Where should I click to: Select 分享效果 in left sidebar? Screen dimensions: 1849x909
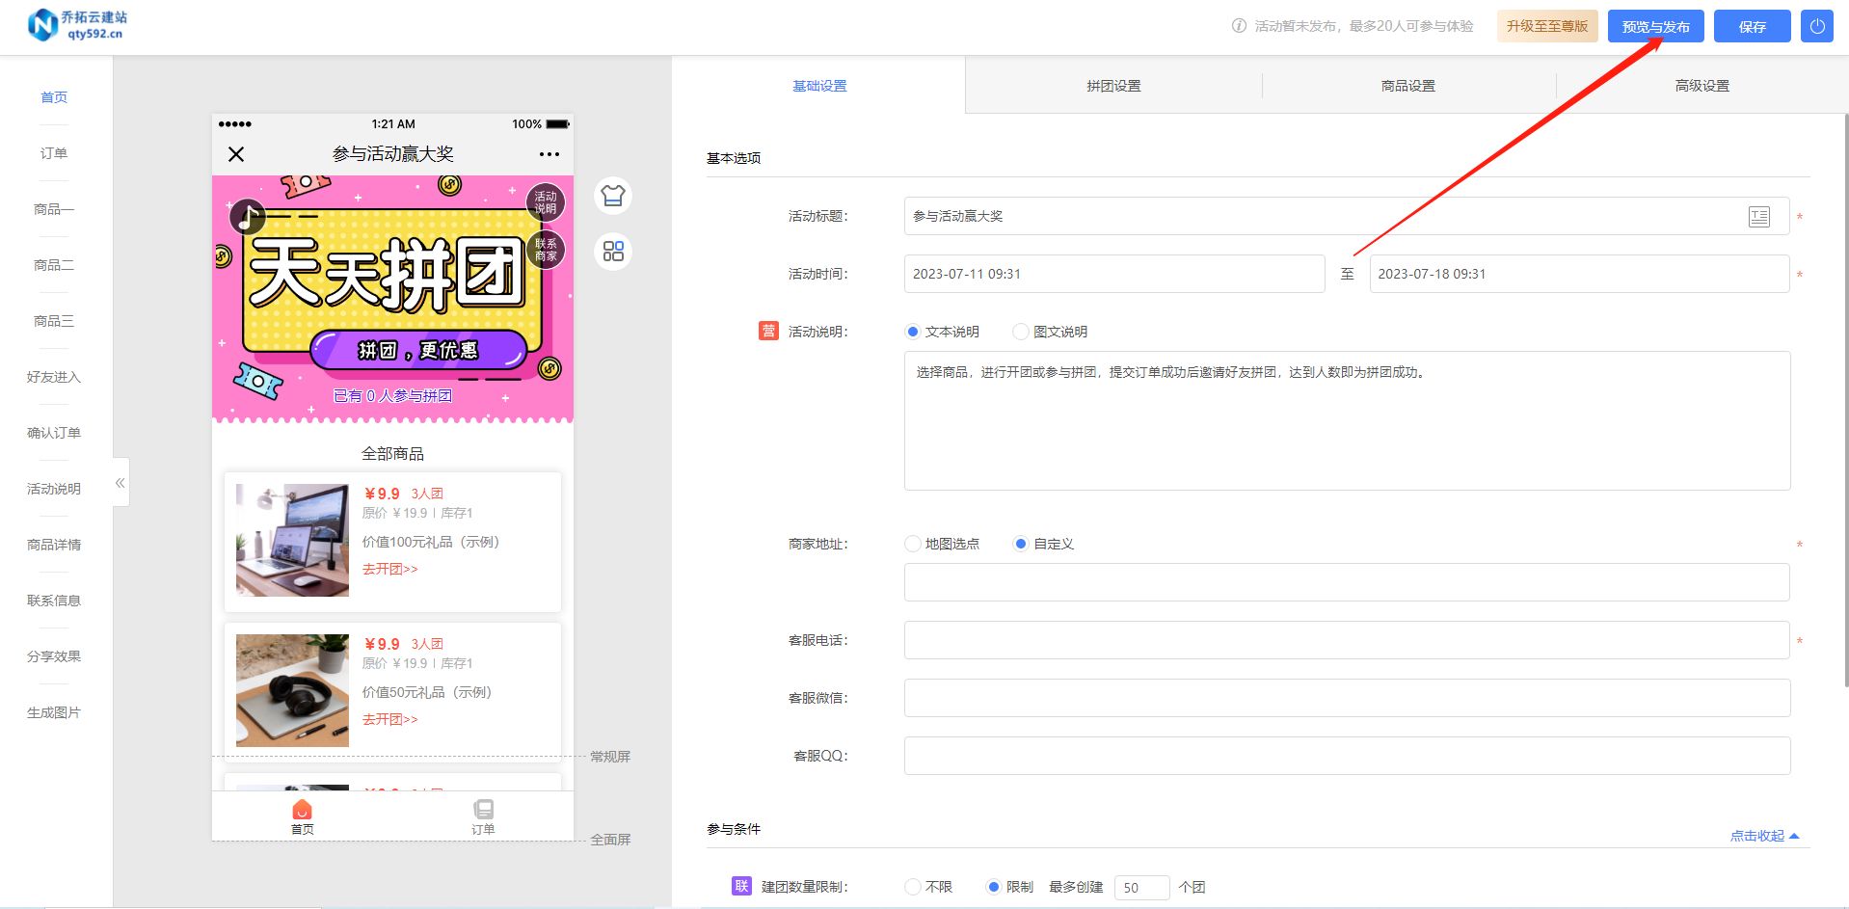tap(54, 656)
